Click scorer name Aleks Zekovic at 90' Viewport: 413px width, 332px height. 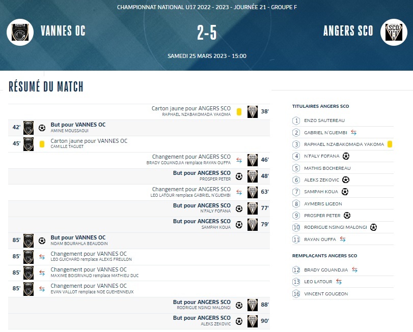(216, 324)
